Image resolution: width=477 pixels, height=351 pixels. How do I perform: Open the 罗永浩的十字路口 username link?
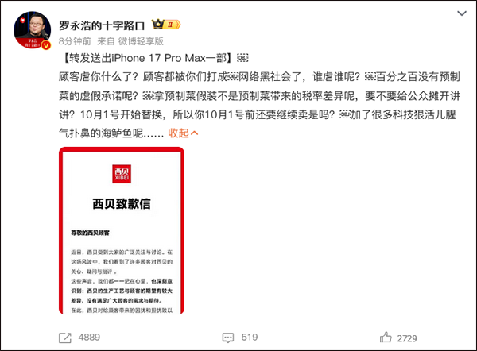coord(102,26)
